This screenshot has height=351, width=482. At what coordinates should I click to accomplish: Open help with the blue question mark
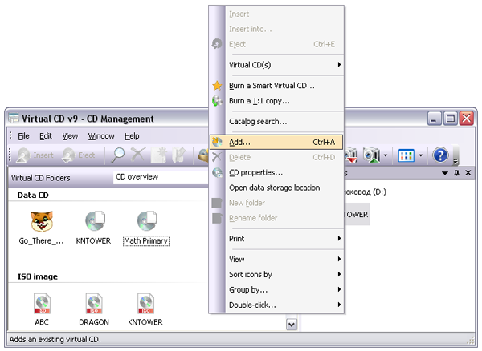pyautogui.click(x=440, y=155)
